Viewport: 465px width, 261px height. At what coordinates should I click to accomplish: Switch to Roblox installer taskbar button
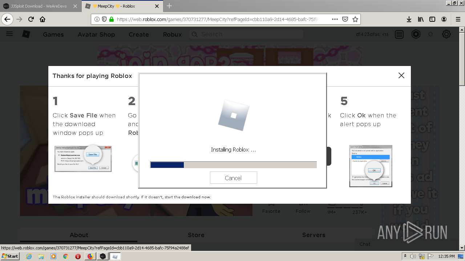click(x=115, y=256)
